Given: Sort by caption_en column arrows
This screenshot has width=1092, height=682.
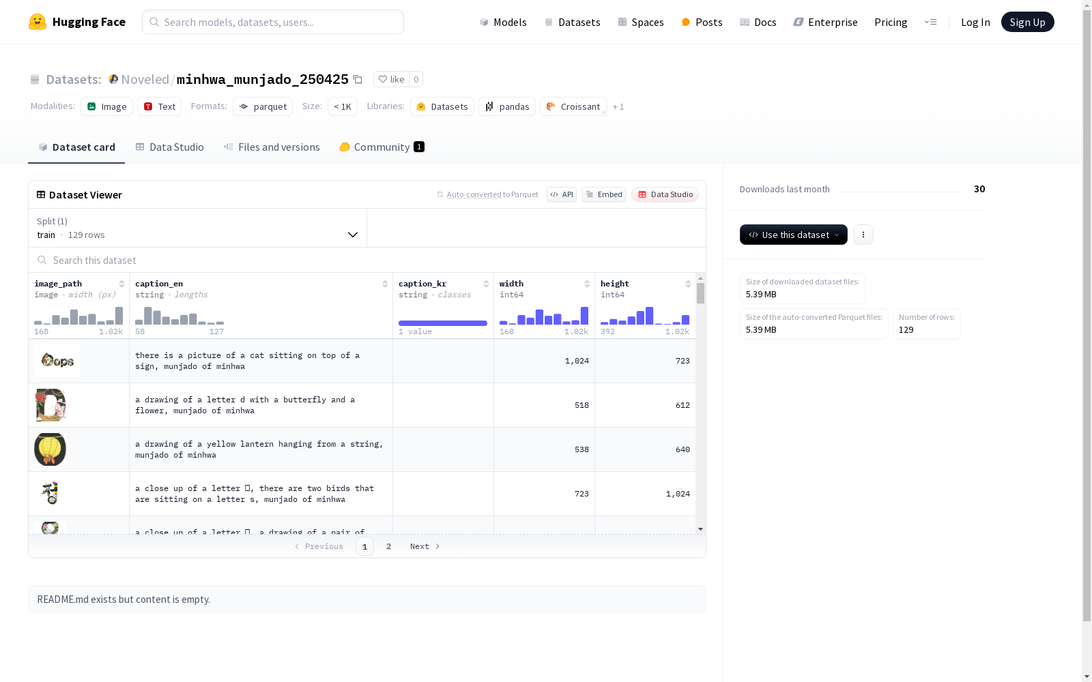Looking at the screenshot, I should 385,284.
